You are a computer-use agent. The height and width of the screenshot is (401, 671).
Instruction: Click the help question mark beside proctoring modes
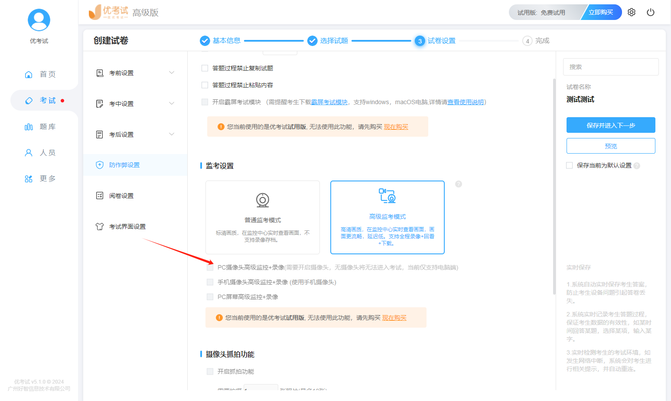[x=459, y=184]
